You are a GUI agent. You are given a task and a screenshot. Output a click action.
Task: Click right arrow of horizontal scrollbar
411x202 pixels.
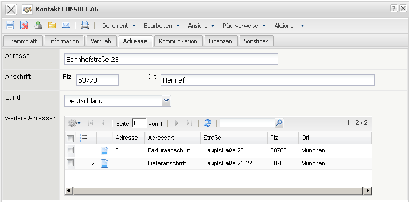(368, 190)
